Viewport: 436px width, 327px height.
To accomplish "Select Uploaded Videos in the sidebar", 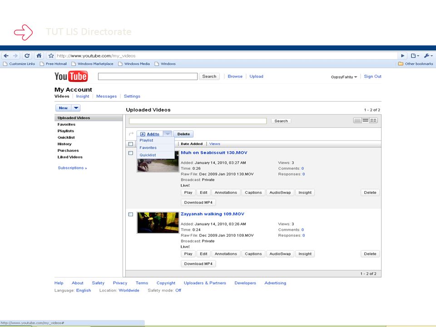I will 89,118.
